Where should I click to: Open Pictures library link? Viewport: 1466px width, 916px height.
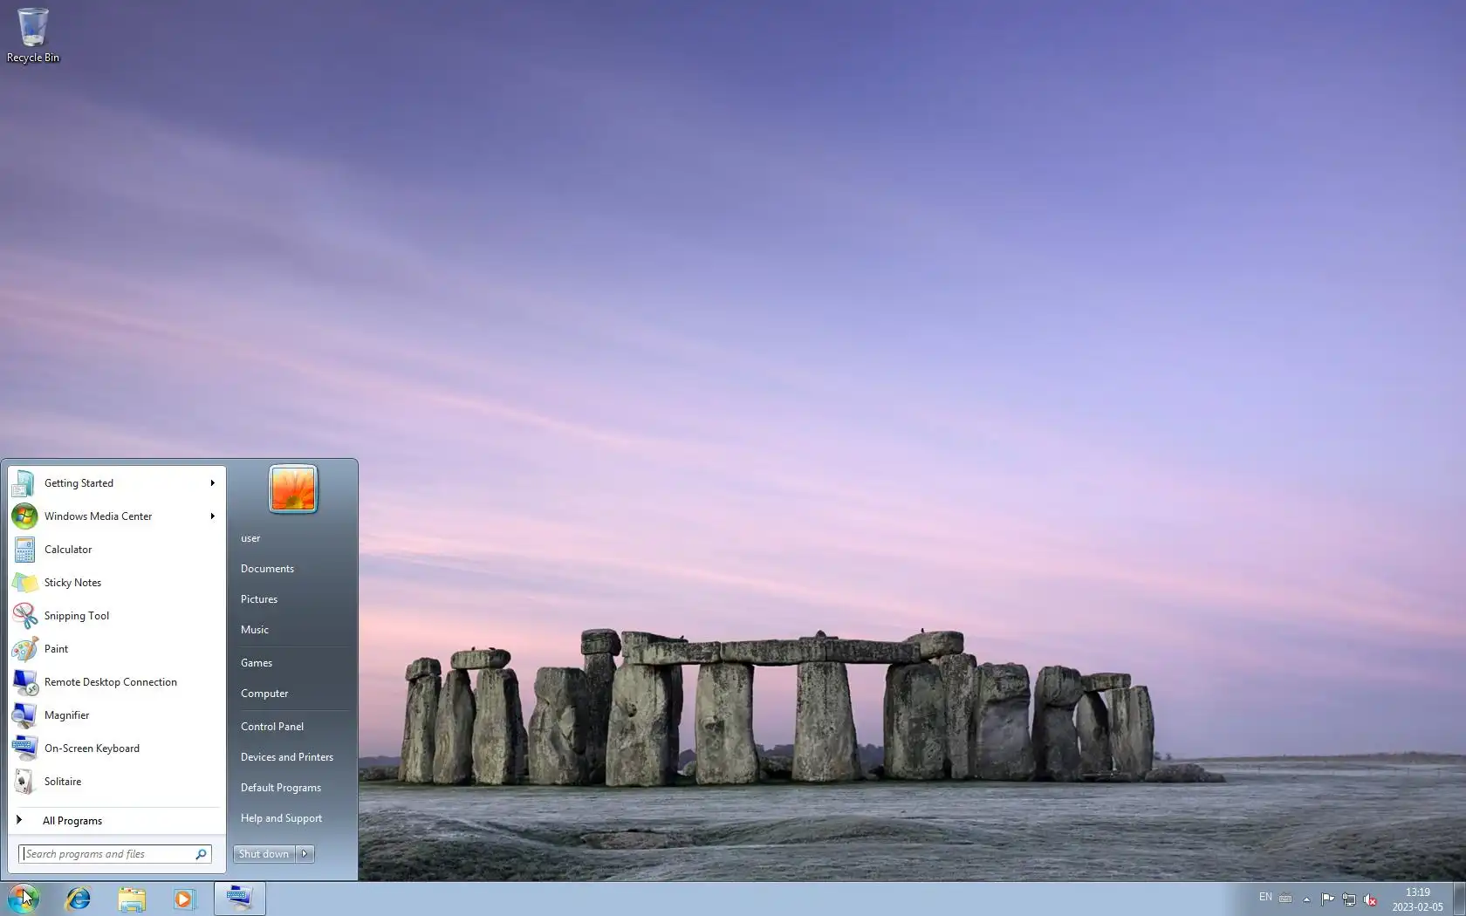point(259,599)
